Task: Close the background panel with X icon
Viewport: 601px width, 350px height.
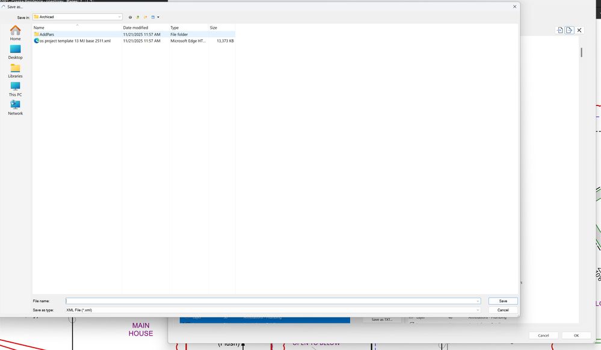Action: click(x=579, y=30)
